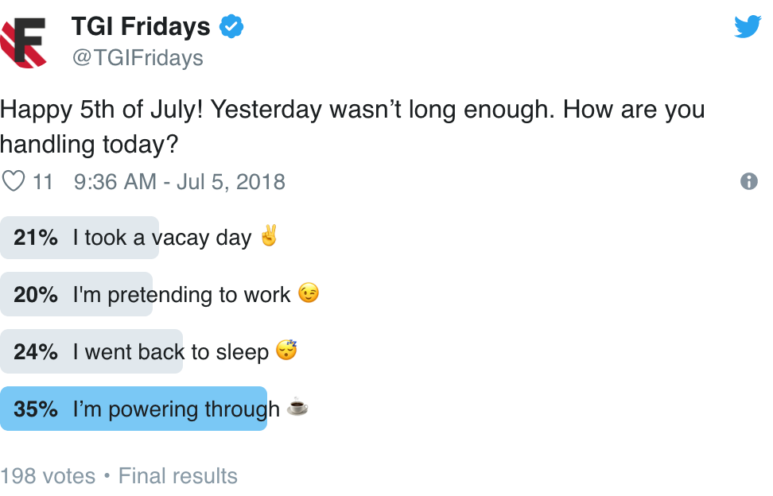The width and height of the screenshot is (773, 496).
Task: Open the Twitter bird logo
Action: point(748,26)
